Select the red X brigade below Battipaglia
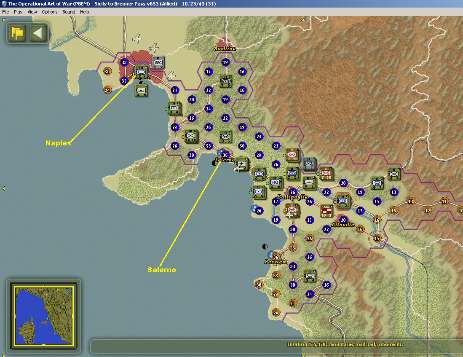The height and width of the screenshot is (357, 463). [x=292, y=210]
